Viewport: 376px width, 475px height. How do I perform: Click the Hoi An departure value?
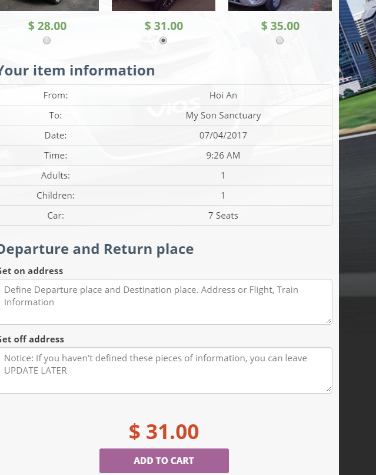pos(223,95)
